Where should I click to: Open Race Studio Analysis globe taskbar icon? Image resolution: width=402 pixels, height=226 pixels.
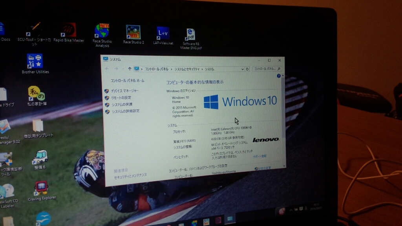194,223
